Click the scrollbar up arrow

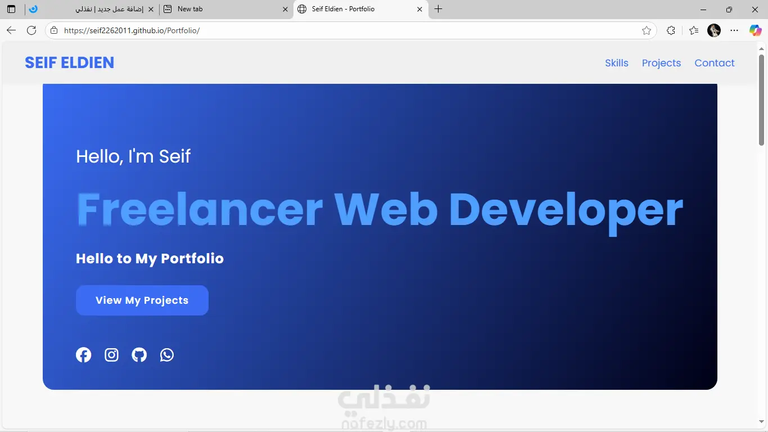762,49
